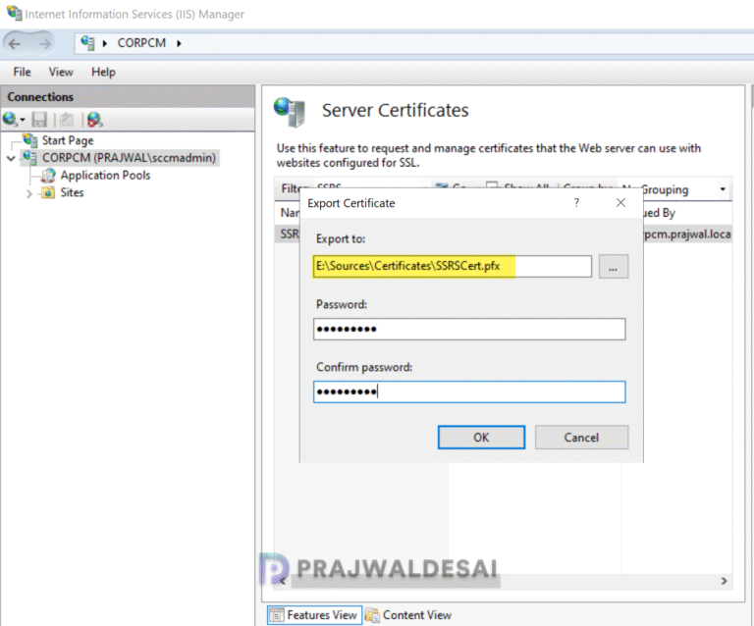Switch to Features View tab
This screenshot has width=754, height=626.
click(314, 615)
